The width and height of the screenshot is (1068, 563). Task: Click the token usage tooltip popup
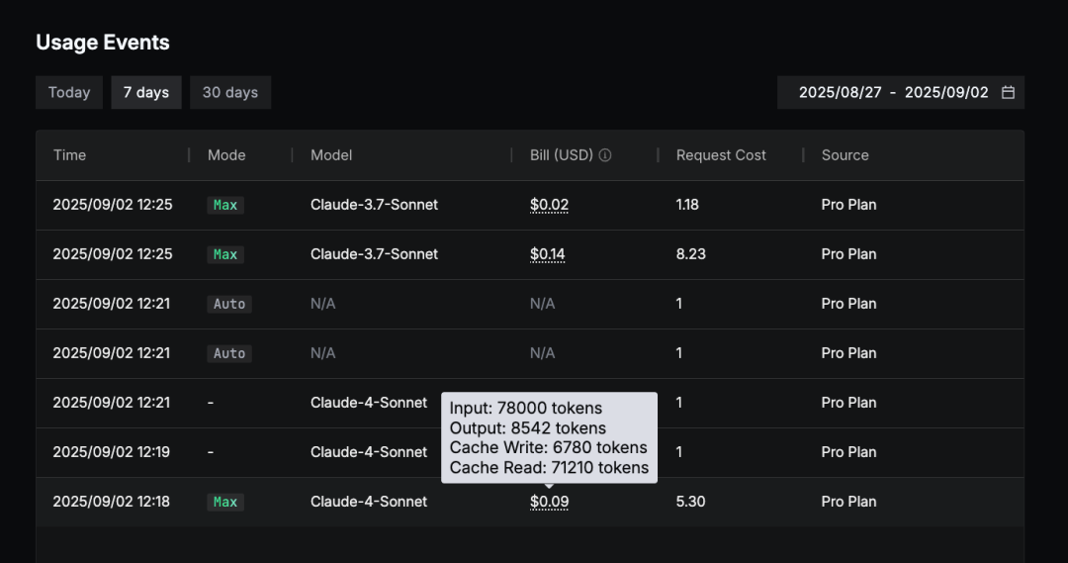(549, 437)
